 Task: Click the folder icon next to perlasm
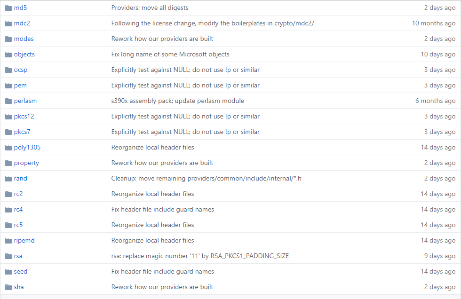coord(8,101)
